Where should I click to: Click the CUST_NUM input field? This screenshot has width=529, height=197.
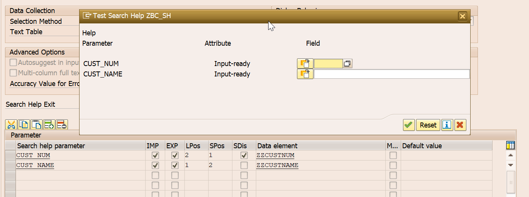click(x=328, y=64)
